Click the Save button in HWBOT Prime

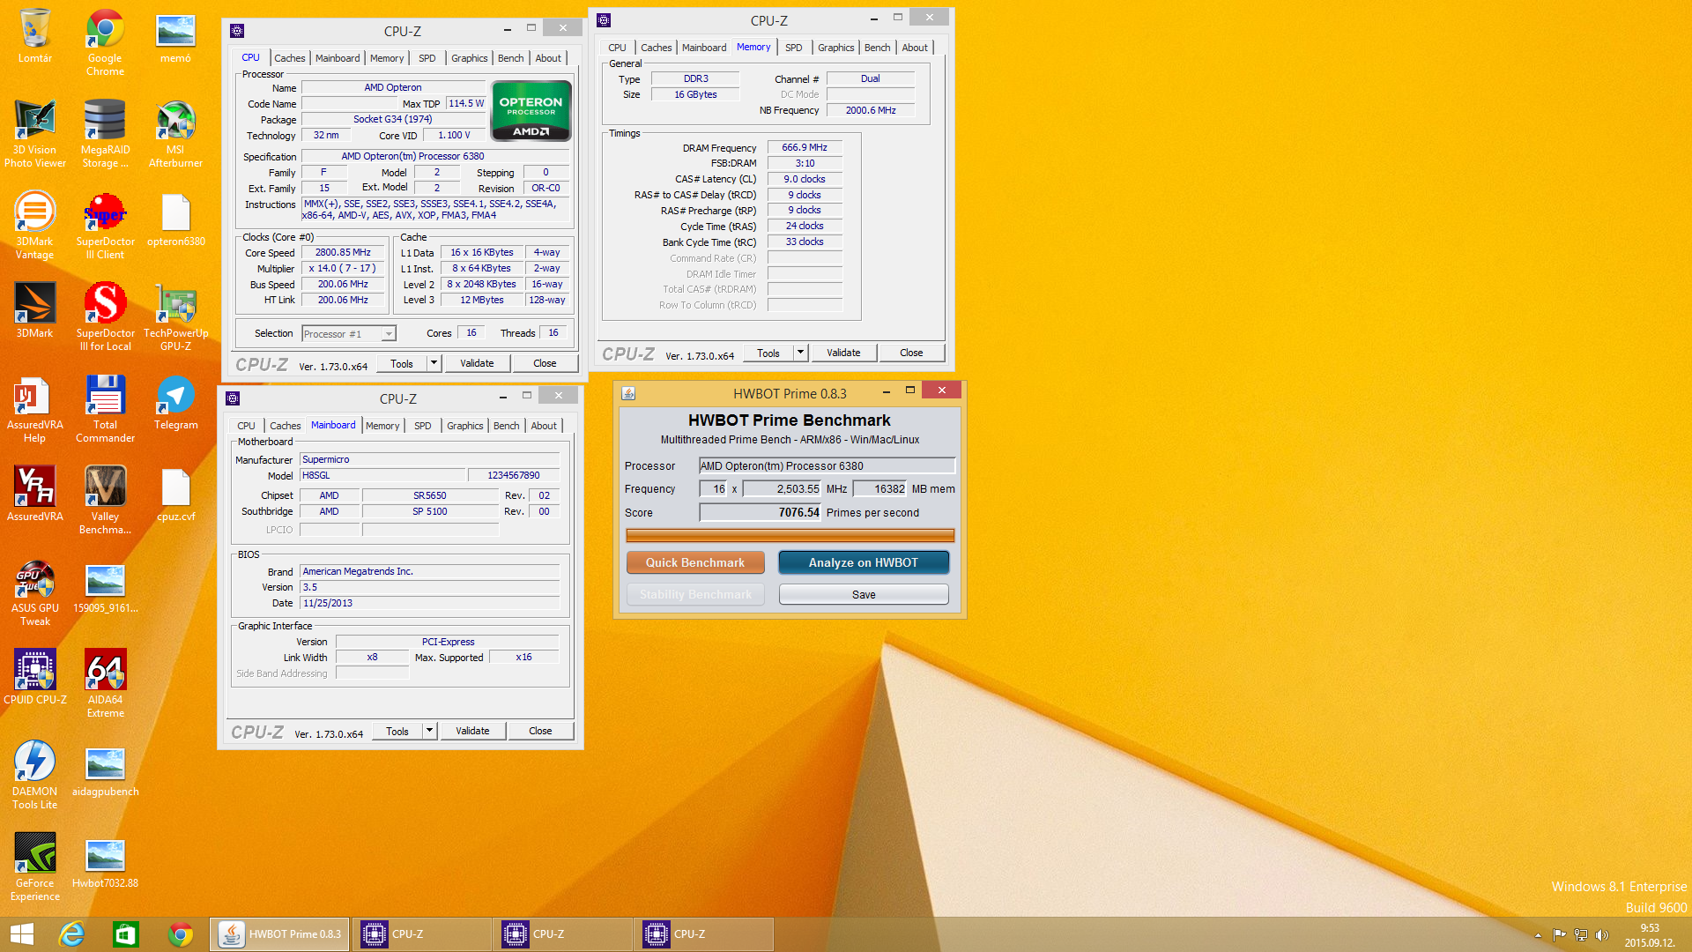(x=864, y=595)
